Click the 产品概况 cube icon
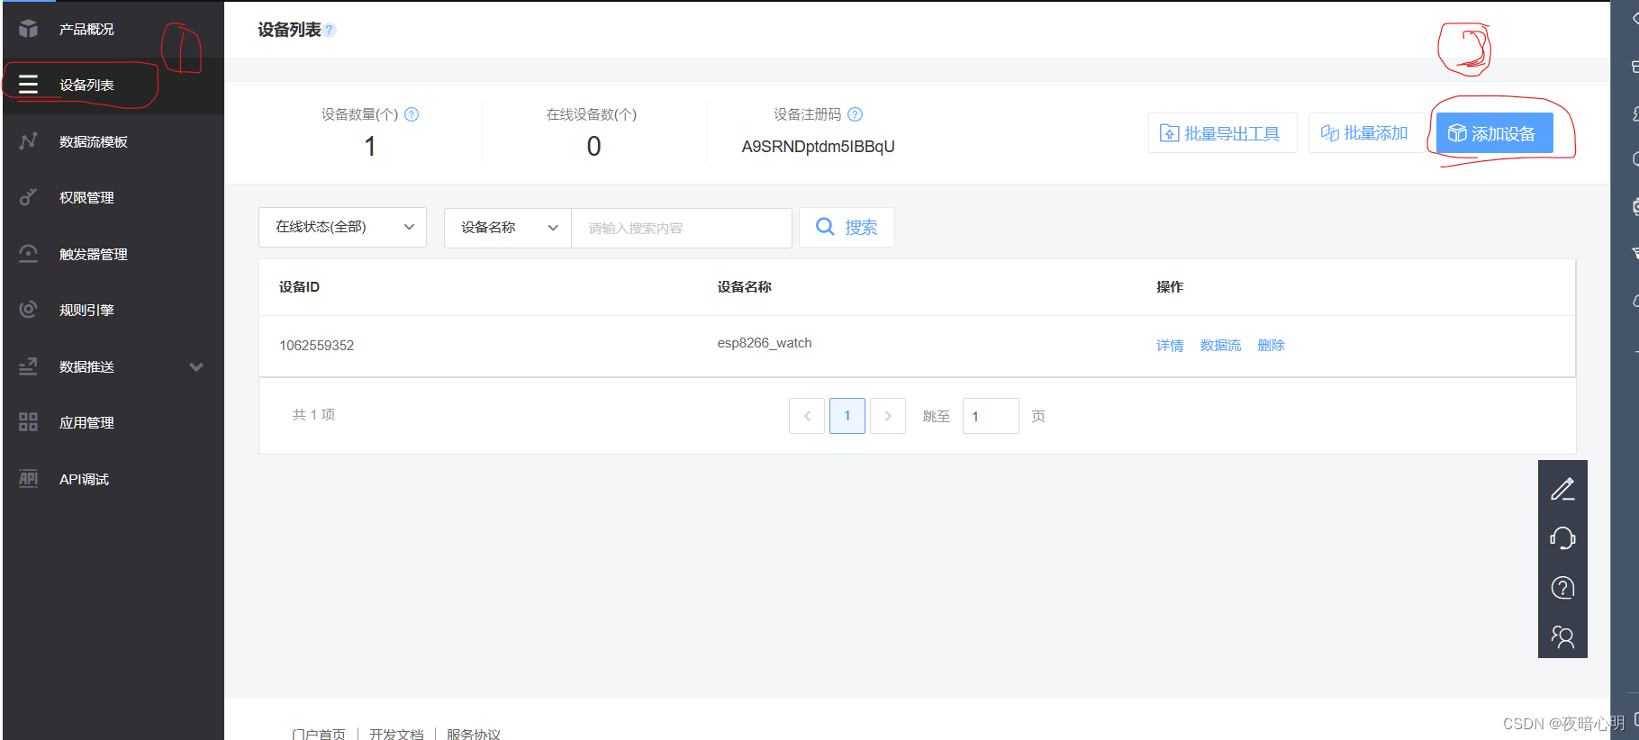Image resolution: width=1639 pixels, height=740 pixels. [29, 29]
